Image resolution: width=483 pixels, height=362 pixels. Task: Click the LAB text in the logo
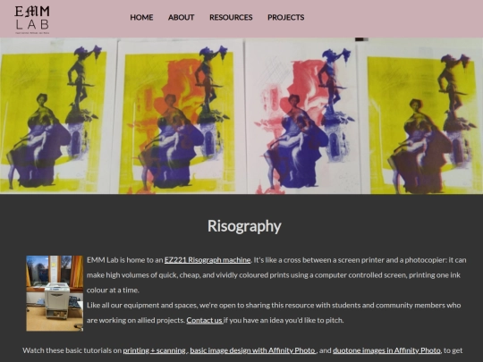32,25
